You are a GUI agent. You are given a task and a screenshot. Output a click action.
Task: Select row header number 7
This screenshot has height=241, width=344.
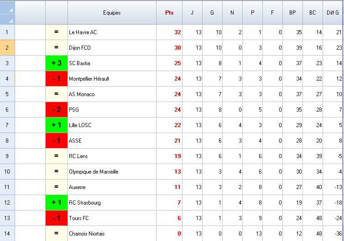[x=7, y=125]
